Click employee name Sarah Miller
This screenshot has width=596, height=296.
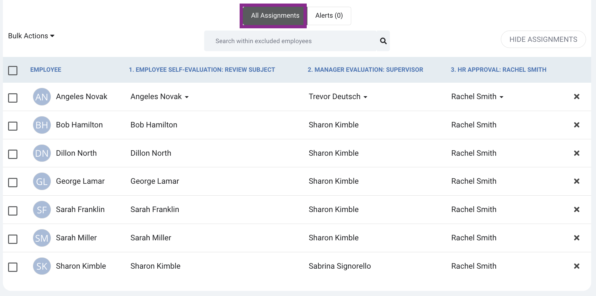tap(76, 238)
